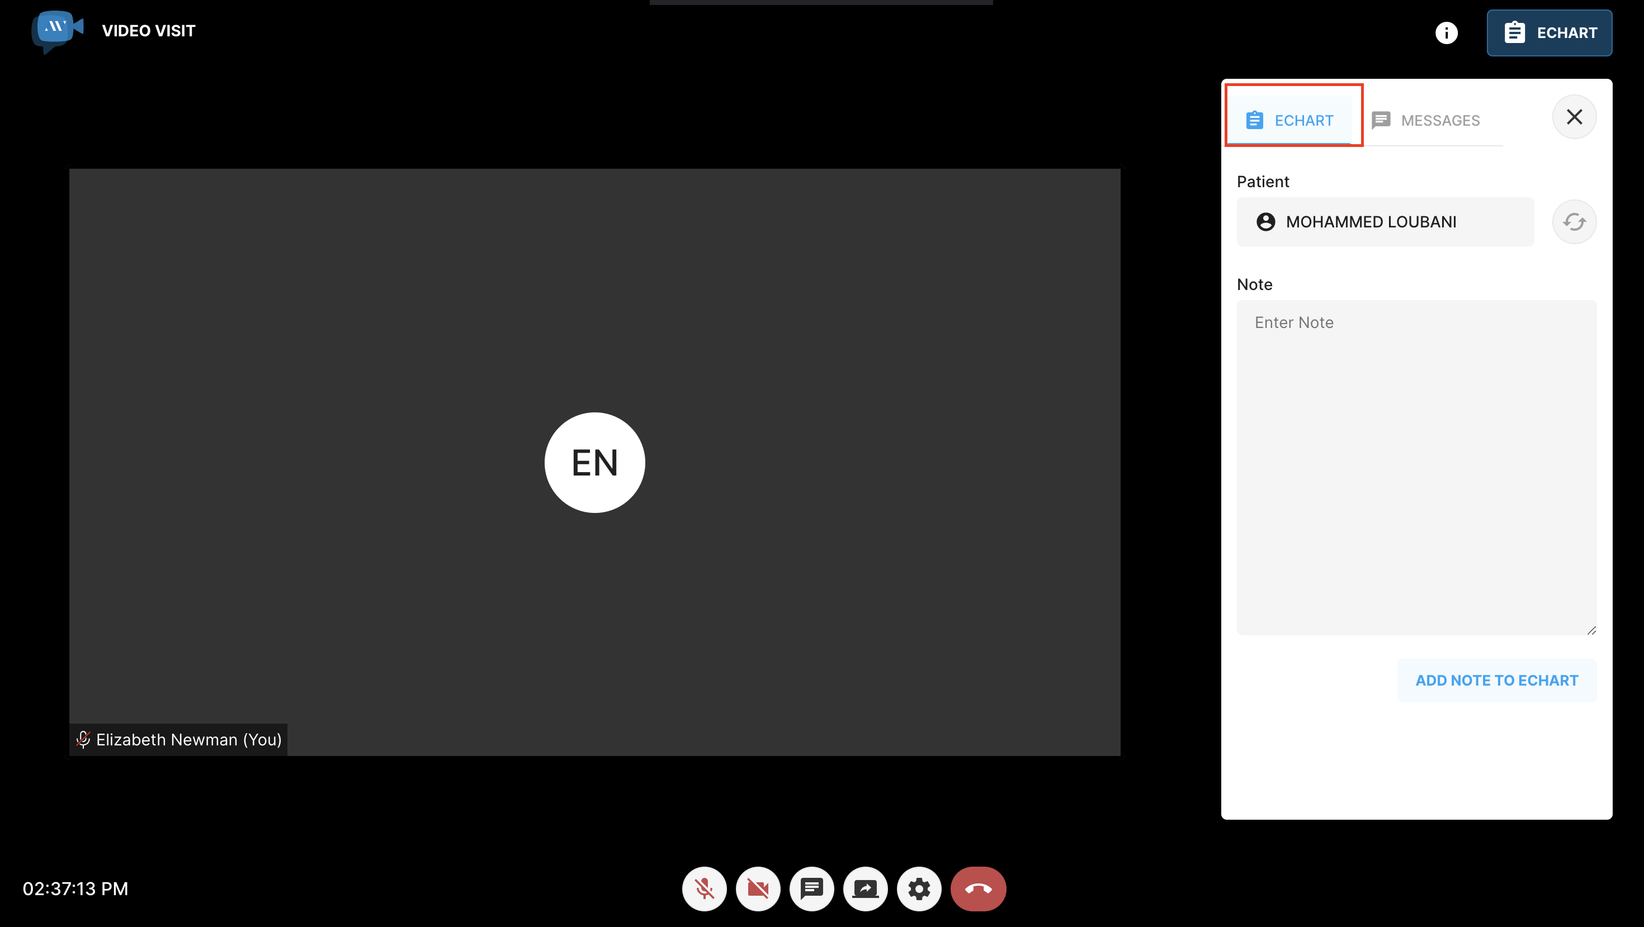Turn on the camera with the video button
The height and width of the screenshot is (927, 1644).
pos(758,888)
